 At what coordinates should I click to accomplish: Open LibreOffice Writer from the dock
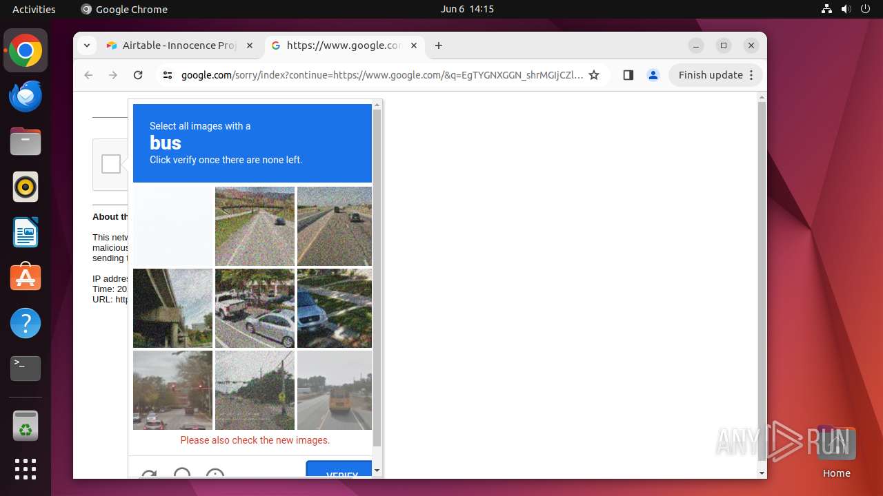click(x=26, y=232)
